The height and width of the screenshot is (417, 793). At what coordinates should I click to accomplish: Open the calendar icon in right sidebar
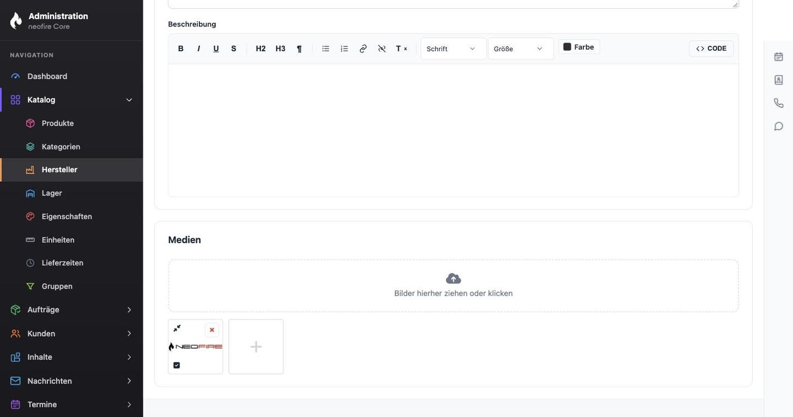pos(779,56)
